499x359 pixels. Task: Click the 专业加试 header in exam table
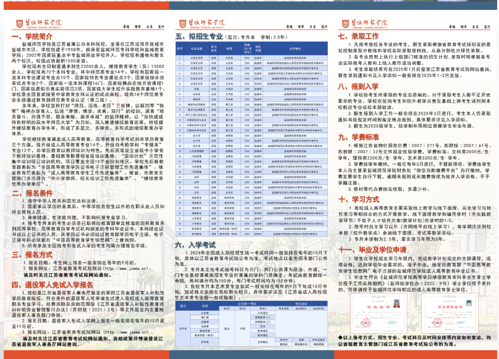tap(301, 304)
